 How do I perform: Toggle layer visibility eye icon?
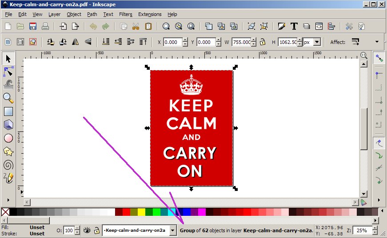coord(87,230)
